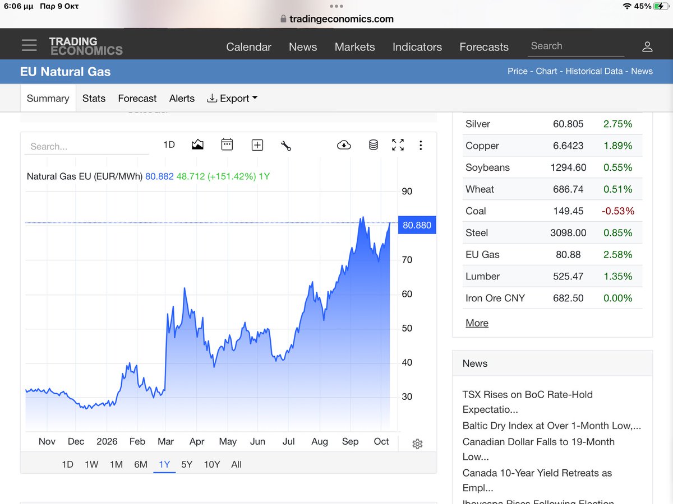673x504 pixels.
Task: Open the Coal commodity link
Action: tap(476, 211)
